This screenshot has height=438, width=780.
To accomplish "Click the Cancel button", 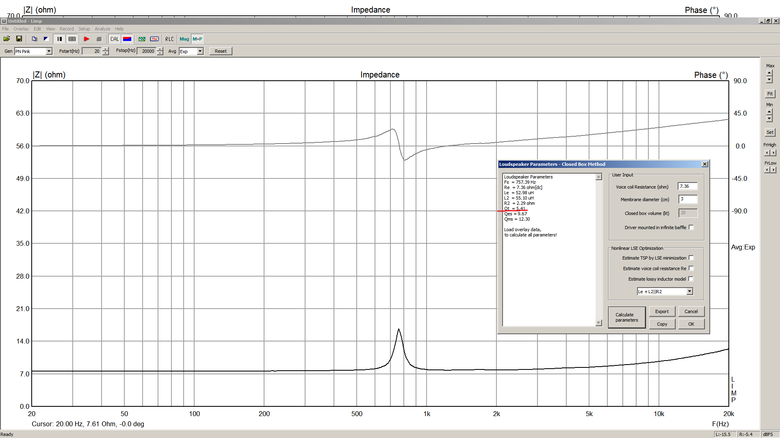I will point(691,311).
